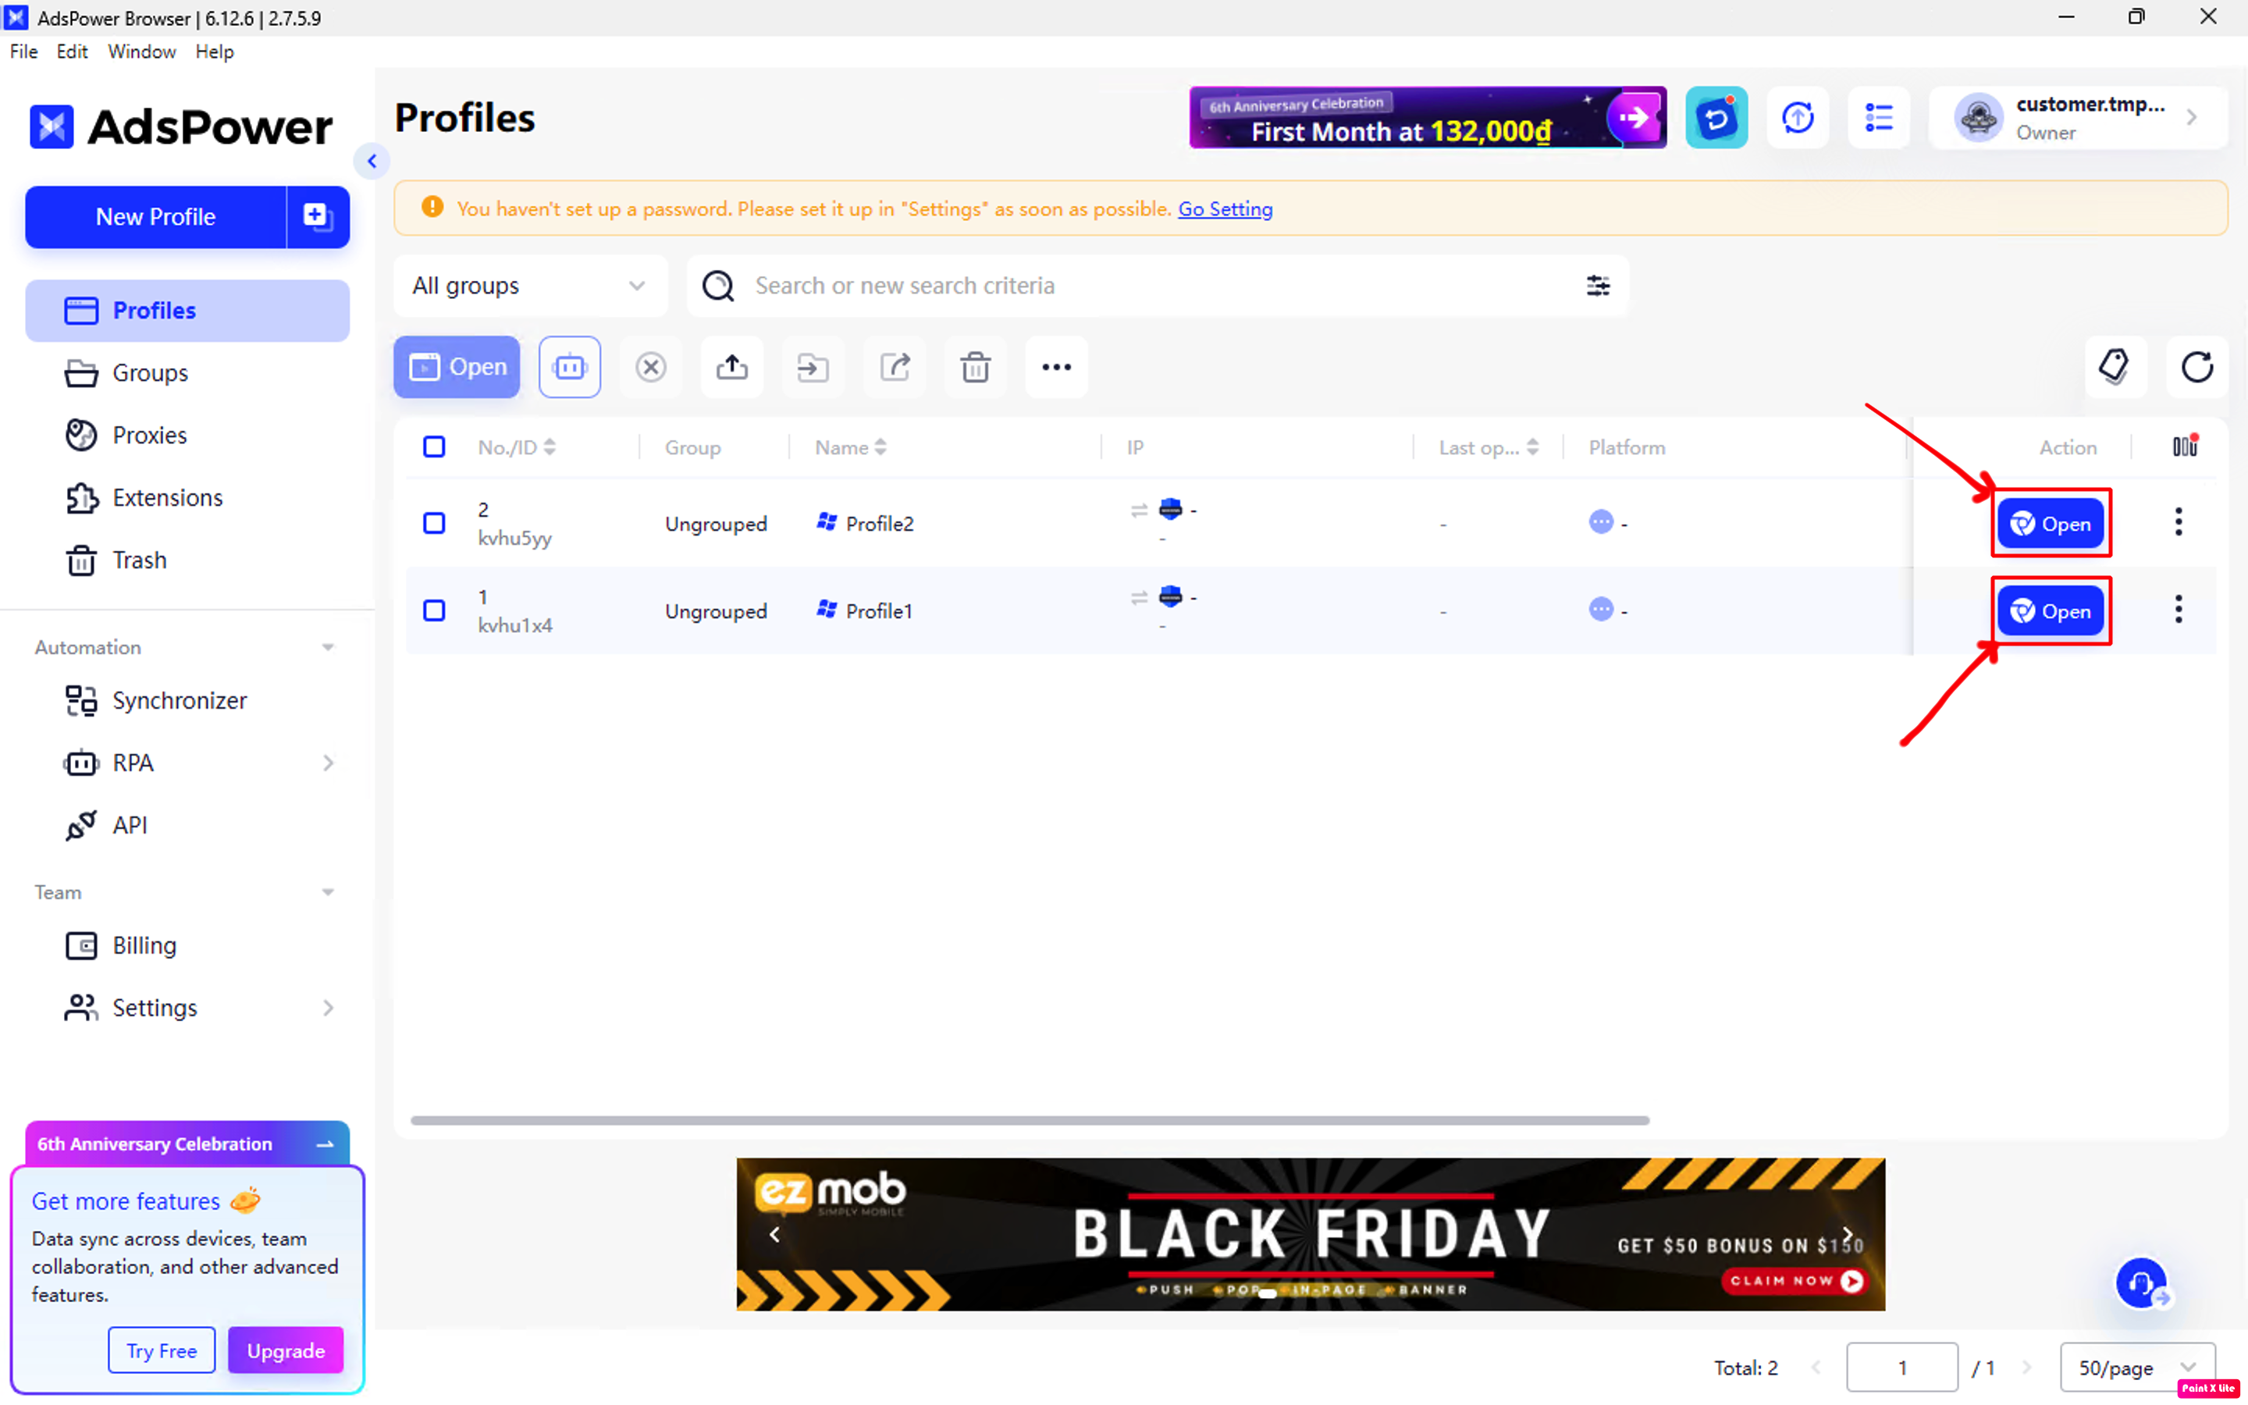The height and width of the screenshot is (1405, 2248).
Task: Follow the Go Setting link
Action: [x=1225, y=209]
